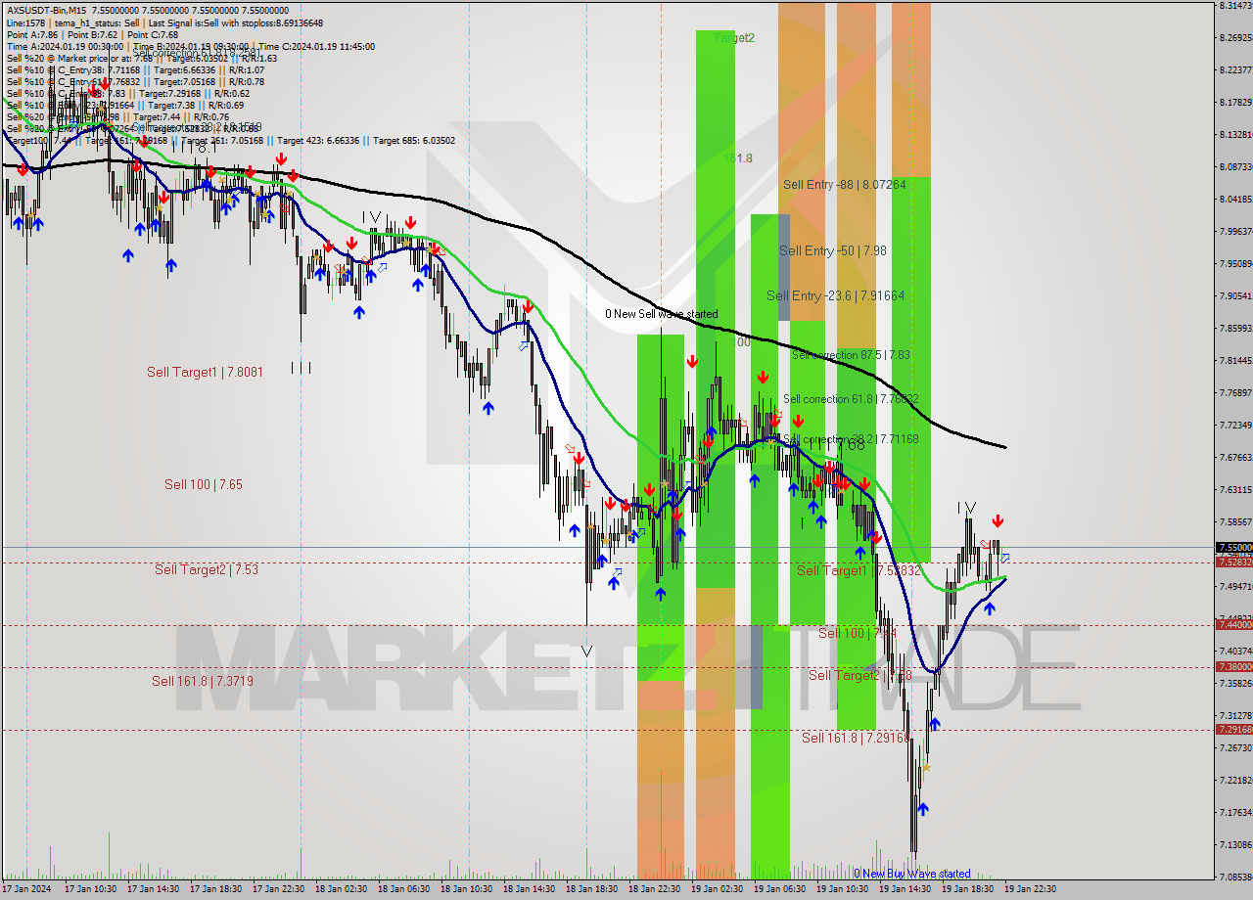Click 'Sell correction 87.5 | 7.83' label

(x=851, y=355)
